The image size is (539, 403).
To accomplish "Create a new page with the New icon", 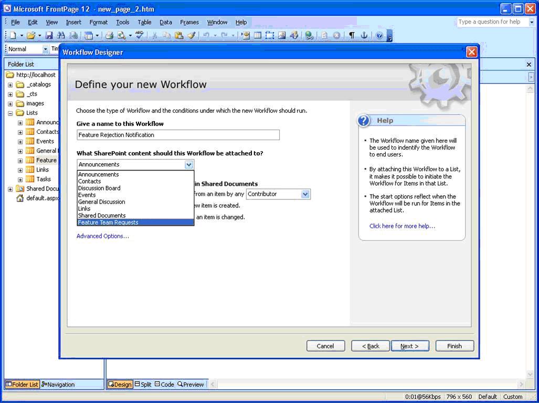I will [x=13, y=35].
